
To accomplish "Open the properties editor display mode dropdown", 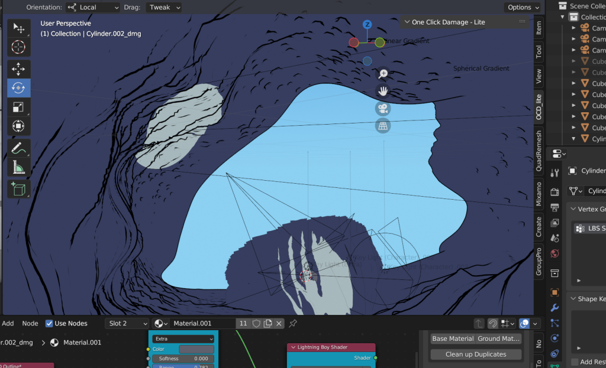I will (559, 154).
